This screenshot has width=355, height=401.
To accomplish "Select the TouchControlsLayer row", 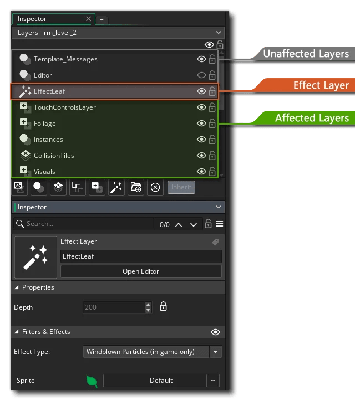I will pyautogui.click(x=114, y=107).
